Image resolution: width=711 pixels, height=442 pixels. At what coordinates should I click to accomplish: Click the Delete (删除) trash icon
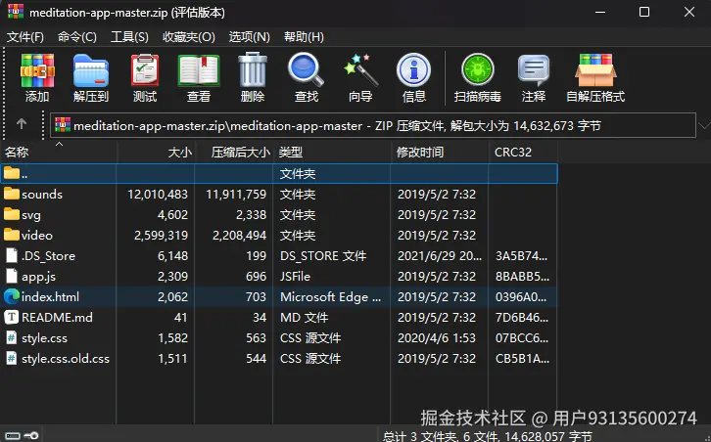(253, 69)
